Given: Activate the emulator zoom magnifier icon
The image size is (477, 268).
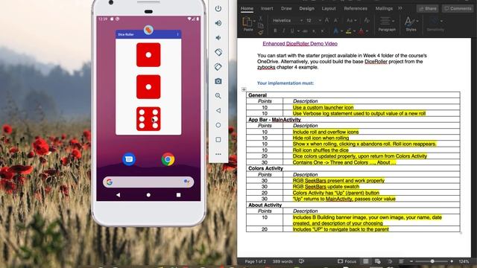Looking at the screenshot, I should (x=218, y=96).
